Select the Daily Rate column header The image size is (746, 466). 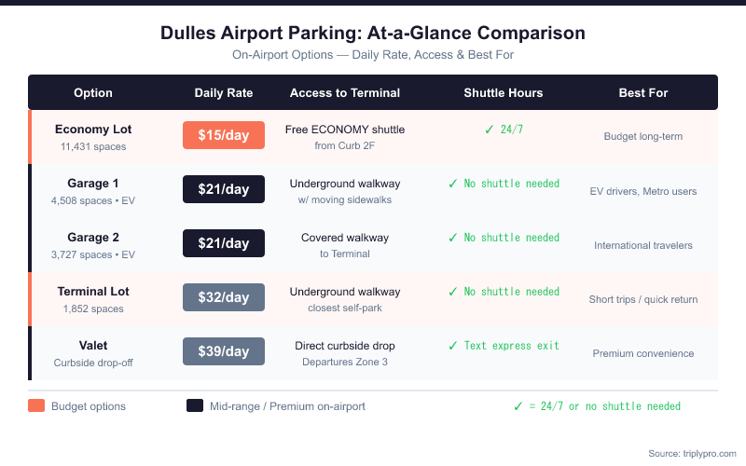(x=224, y=92)
